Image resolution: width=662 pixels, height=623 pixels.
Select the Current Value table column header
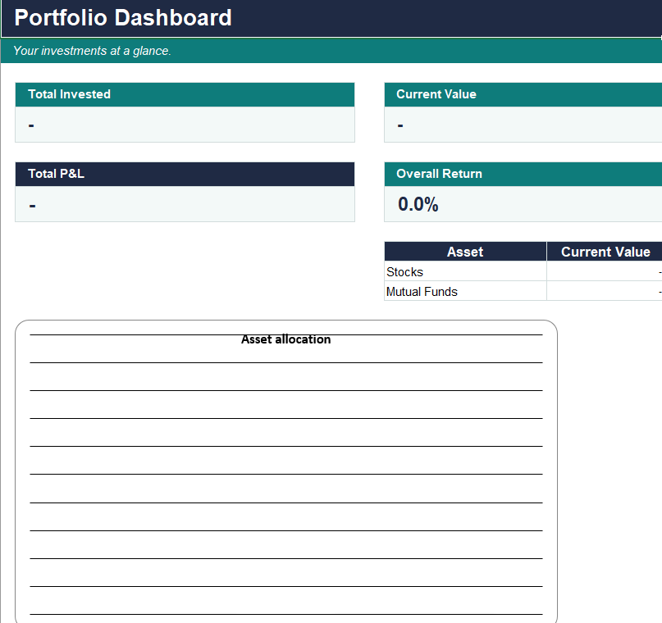click(x=605, y=252)
